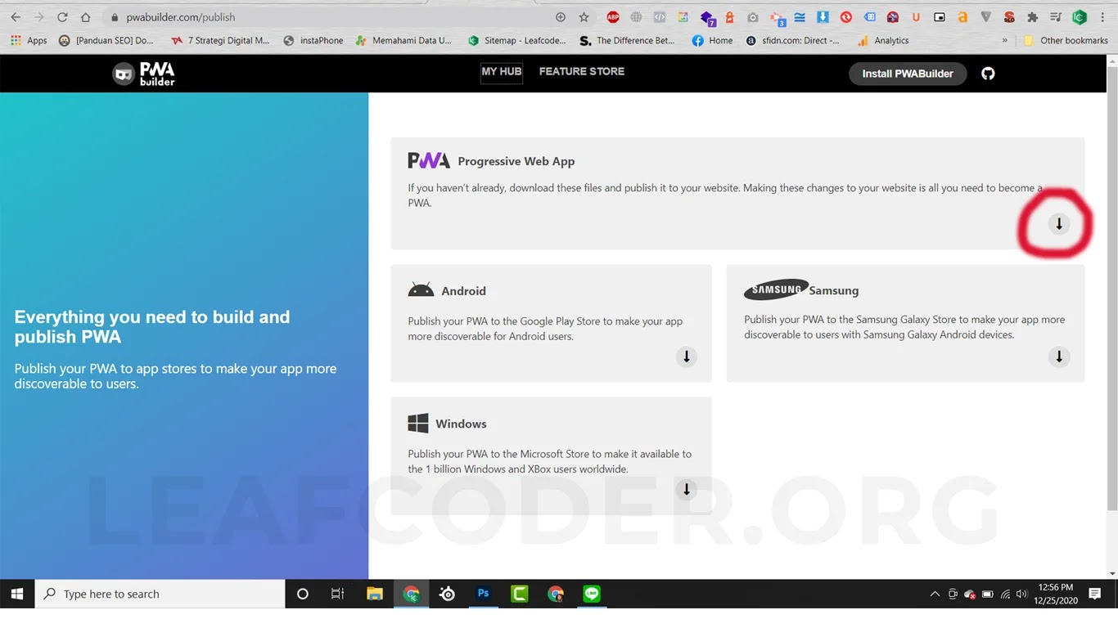Click the 'Progressive Web App' heading
This screenshot has width=1118, height=628.
coord(516,161)
